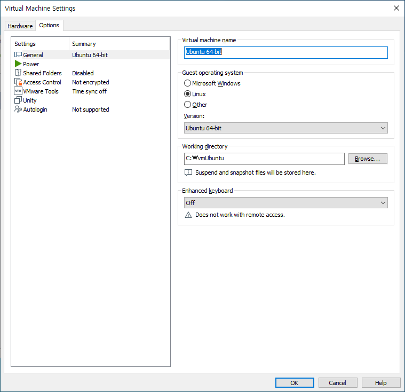Click the 'Not supported' summary text
This screenshot has width=405, height=392.
(91, 109)
